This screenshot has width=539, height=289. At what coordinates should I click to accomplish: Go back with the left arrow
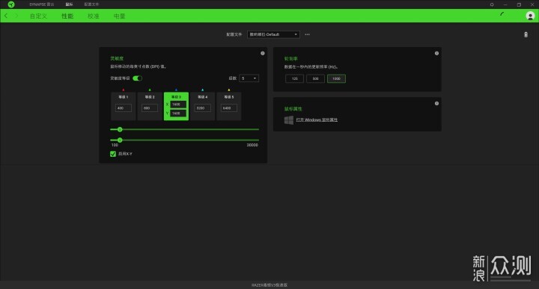[x=6, y=16]
